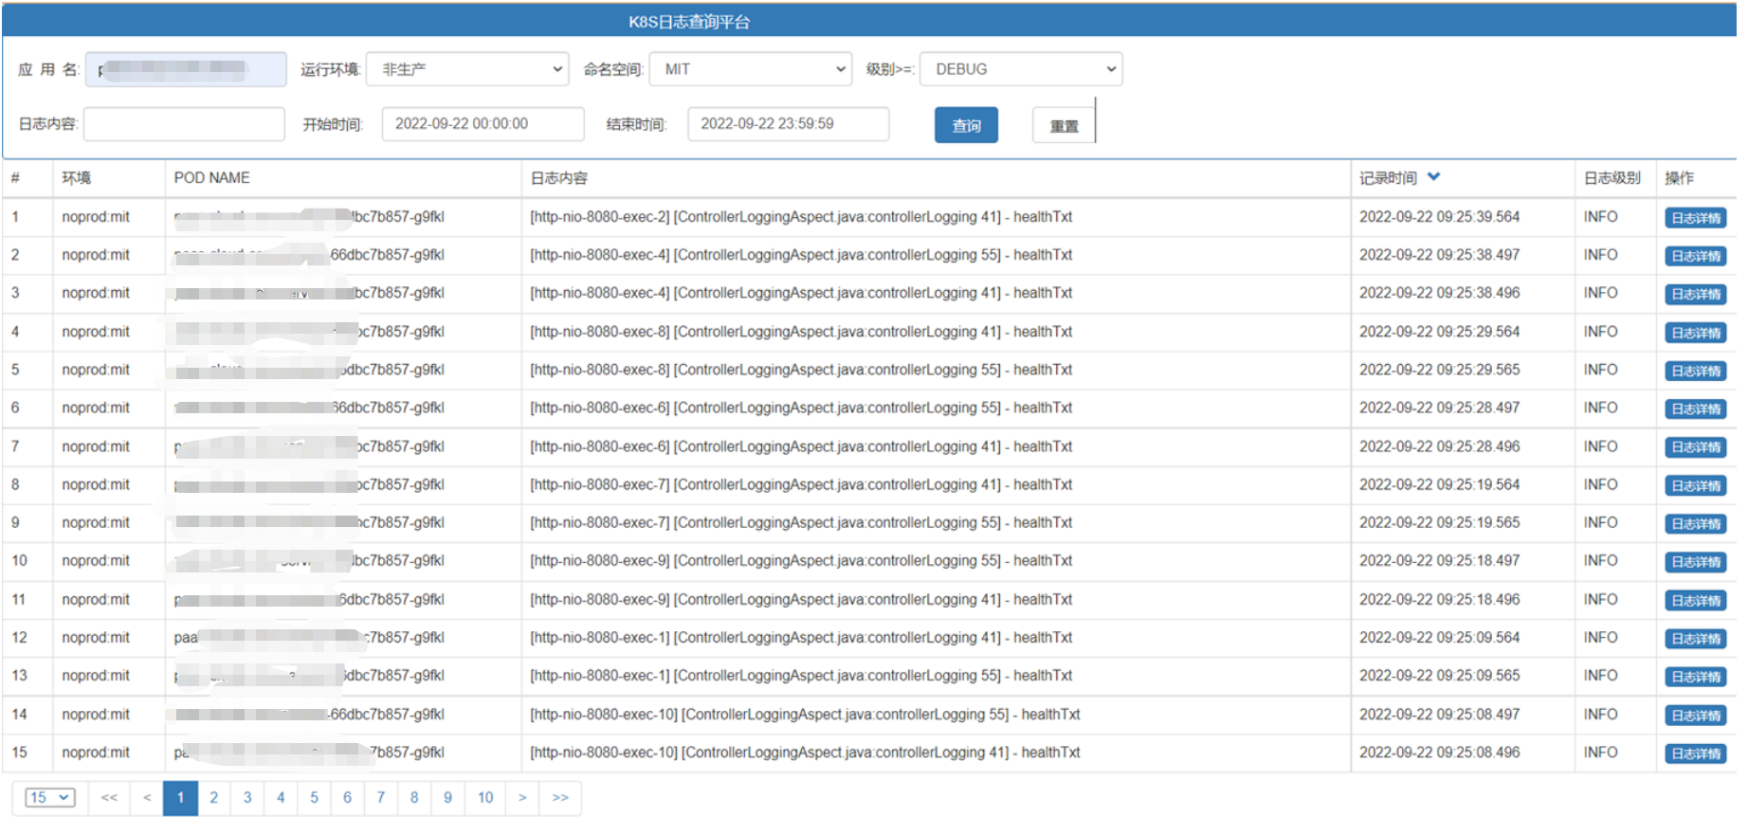Select page 10 in pagination

coord(485,798)
